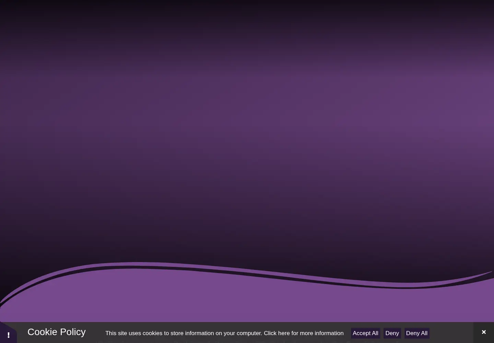494x343 pixels.
Task: Open 'Click here for more information' link
Action: click(x=304, y=333)
